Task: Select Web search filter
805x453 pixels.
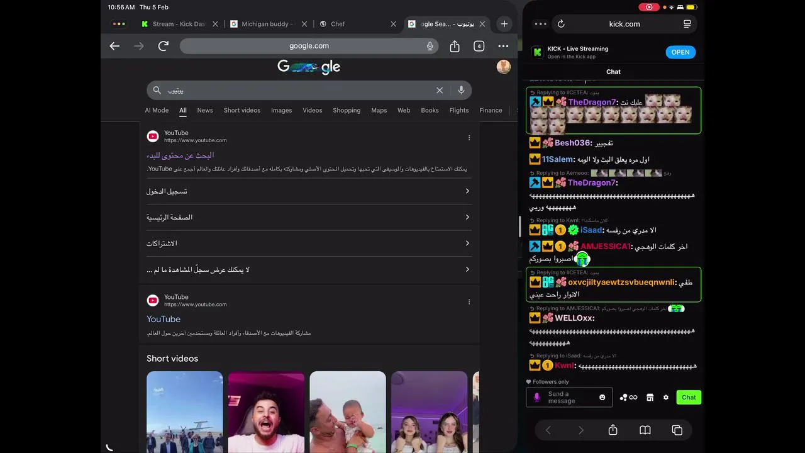Action: pyautogui.click(x=404, y=110)
